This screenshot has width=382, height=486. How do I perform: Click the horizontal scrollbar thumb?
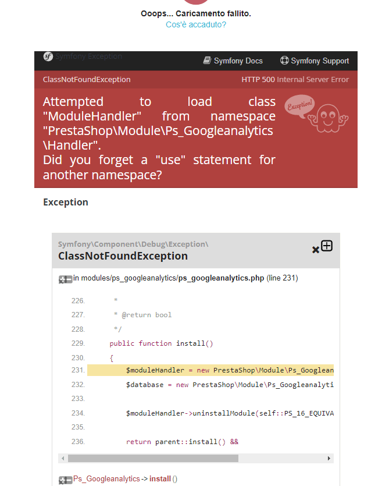tap(153, 458)
